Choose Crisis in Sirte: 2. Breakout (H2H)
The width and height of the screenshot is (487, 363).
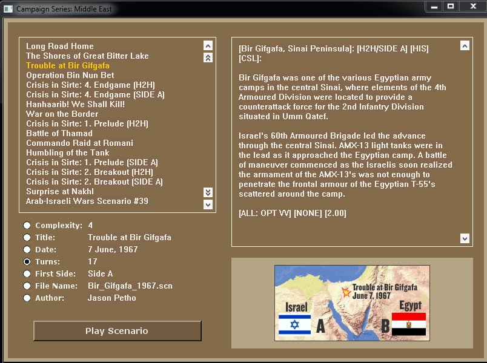coord(90,172)
